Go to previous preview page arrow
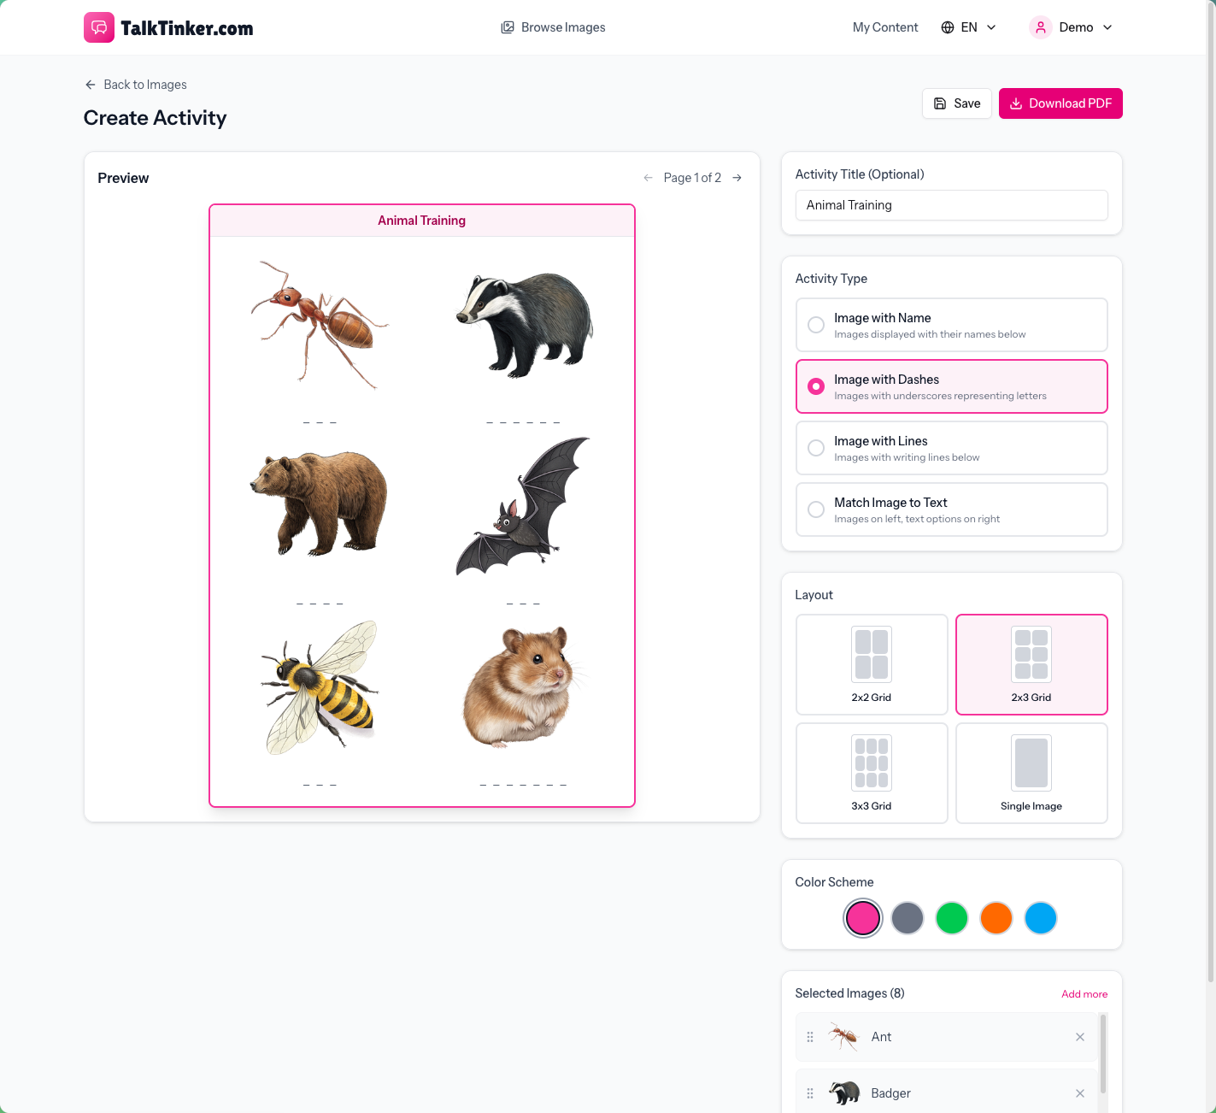The image size is (1216, 1113). (x=648, y=178)
